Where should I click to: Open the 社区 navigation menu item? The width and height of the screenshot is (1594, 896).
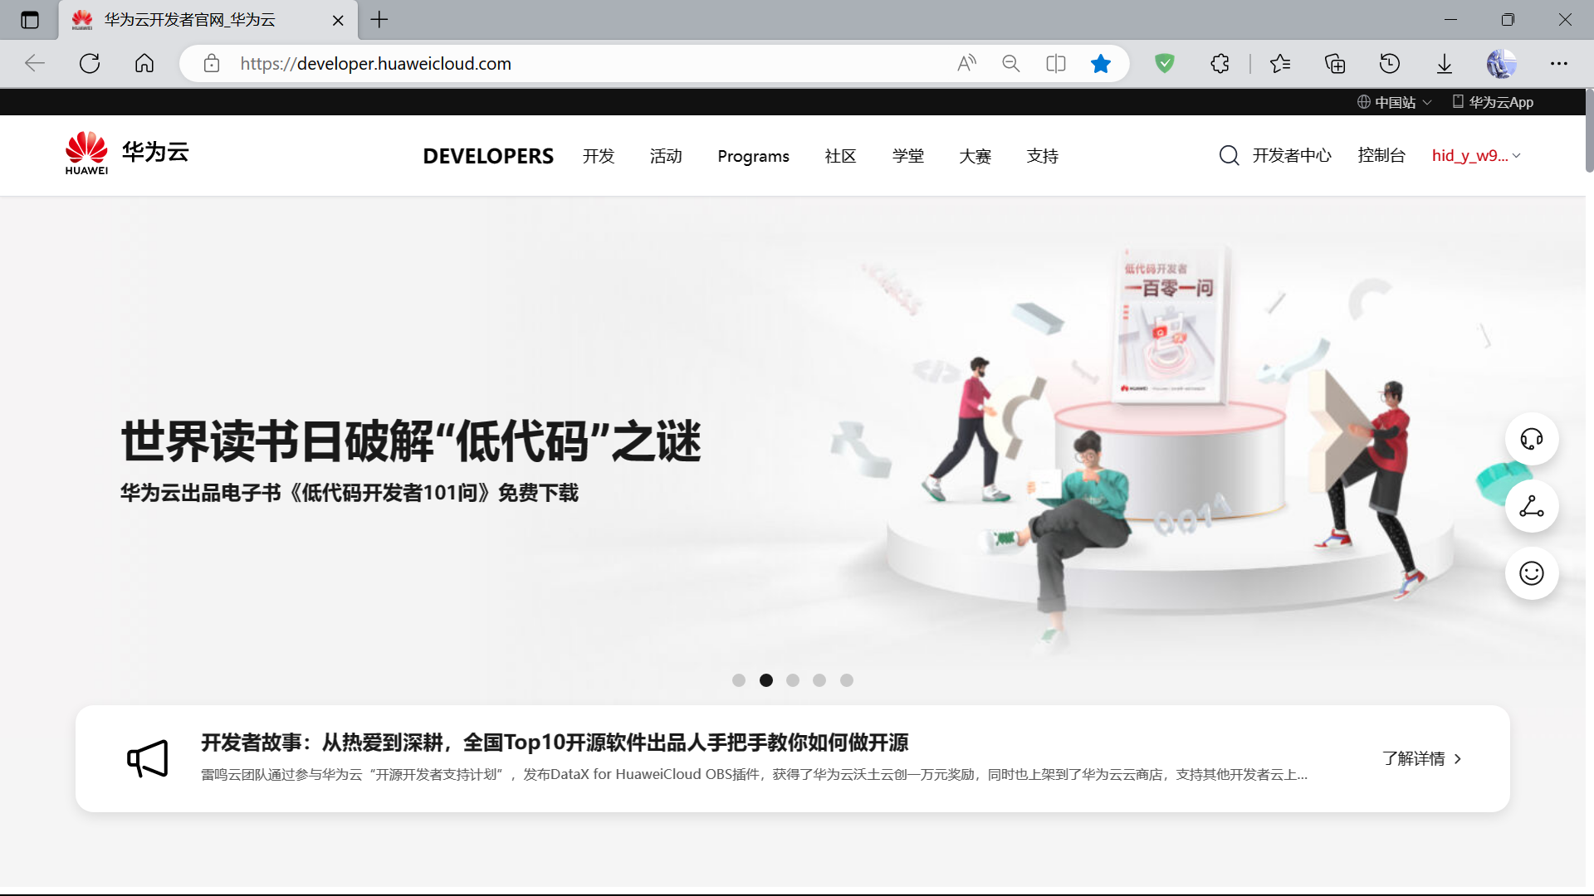[x=840, y=156]
